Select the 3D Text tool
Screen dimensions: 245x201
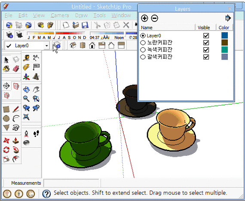pos(36,77)
